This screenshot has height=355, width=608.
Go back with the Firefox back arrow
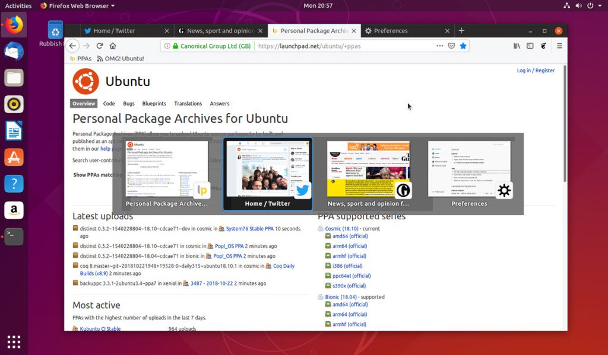click(72, 46)
